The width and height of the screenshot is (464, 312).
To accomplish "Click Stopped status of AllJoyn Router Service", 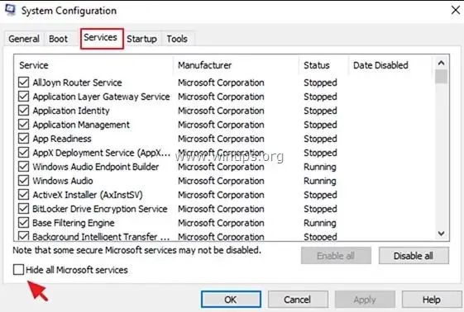I will click(320, 83).
